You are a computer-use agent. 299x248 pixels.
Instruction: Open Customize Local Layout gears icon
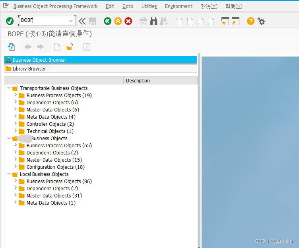pos(261,21)
